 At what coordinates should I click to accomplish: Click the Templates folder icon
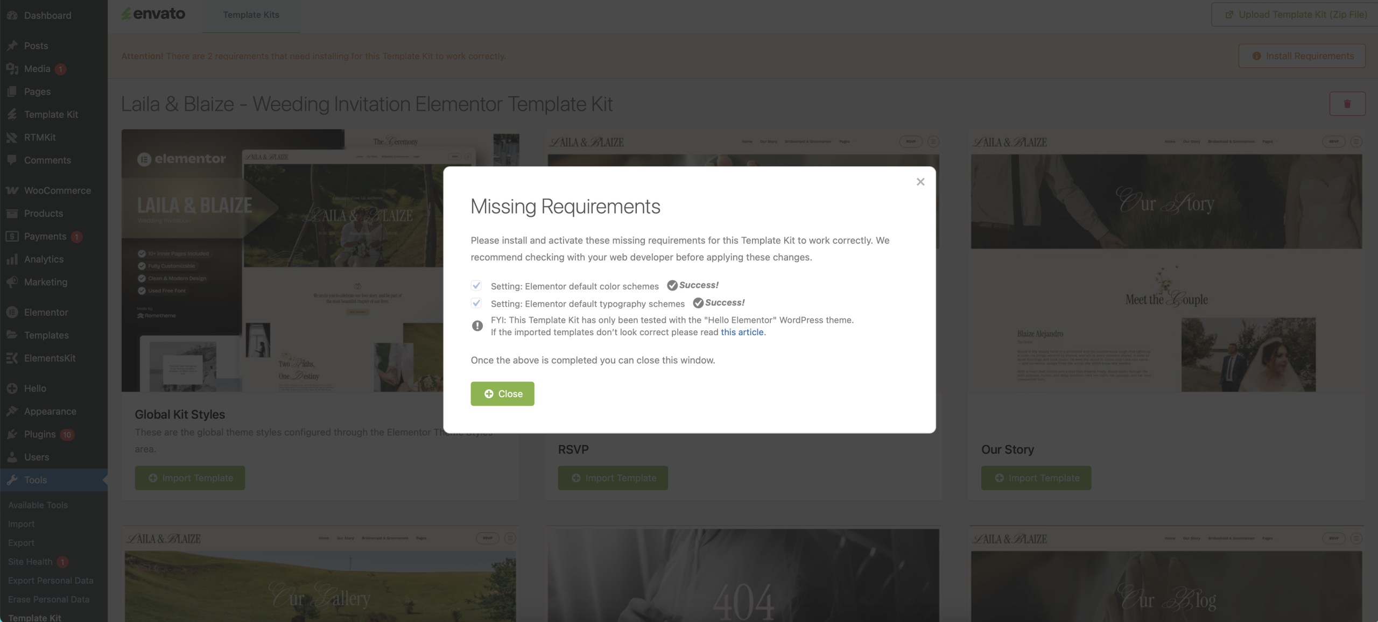click(12, 335)
